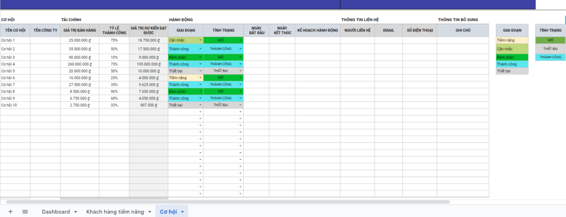Select the 25.000.000 ₫ sales value
Viewport: 566px width, 217px height.
coord(80,40)
